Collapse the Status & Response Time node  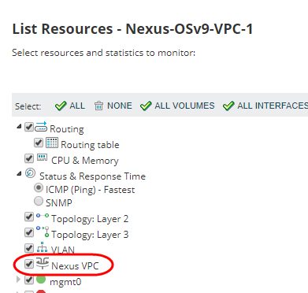point(19,173)
